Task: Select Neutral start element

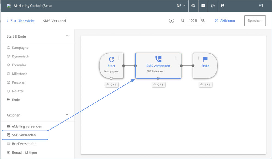Action: coord(15,91)
